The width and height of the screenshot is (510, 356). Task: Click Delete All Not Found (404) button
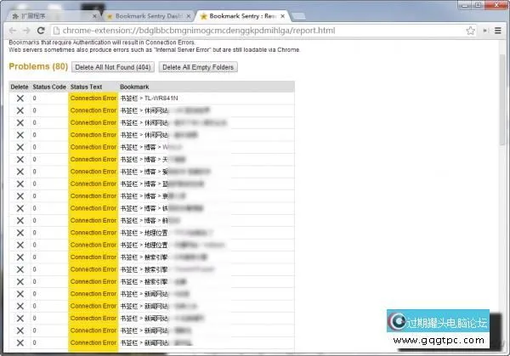click(113, 67)
